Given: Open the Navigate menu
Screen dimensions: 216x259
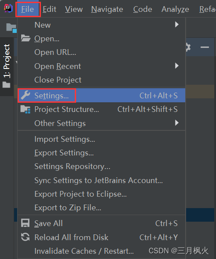Looking at the screenshot, I should pos(107,9).
